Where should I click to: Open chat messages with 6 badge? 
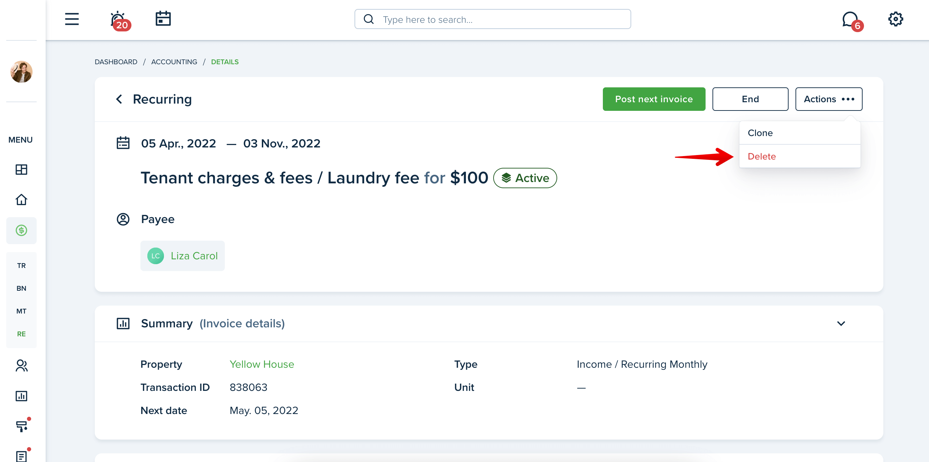tap(852, 21)
